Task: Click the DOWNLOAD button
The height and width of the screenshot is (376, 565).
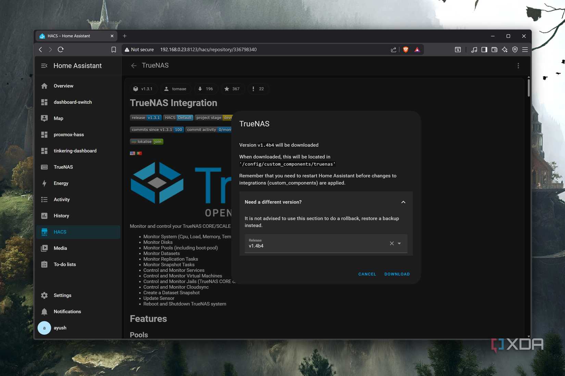Action: tap(397, 274)
